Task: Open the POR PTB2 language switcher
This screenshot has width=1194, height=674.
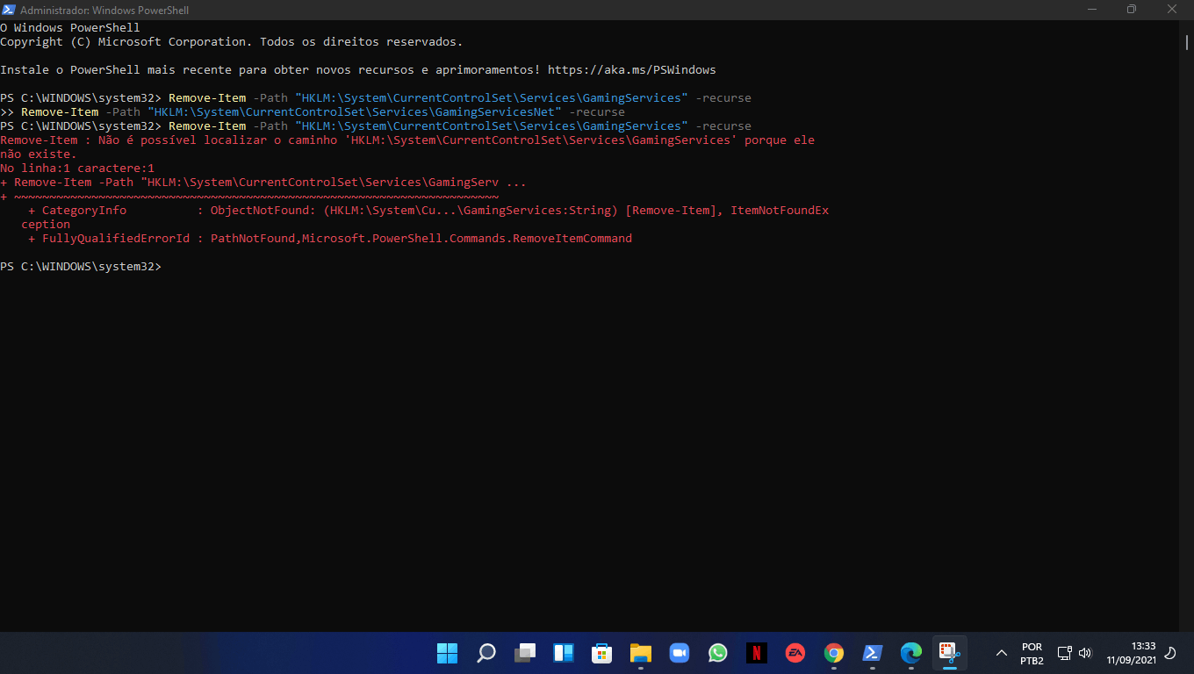Action: pos(1032,654)
